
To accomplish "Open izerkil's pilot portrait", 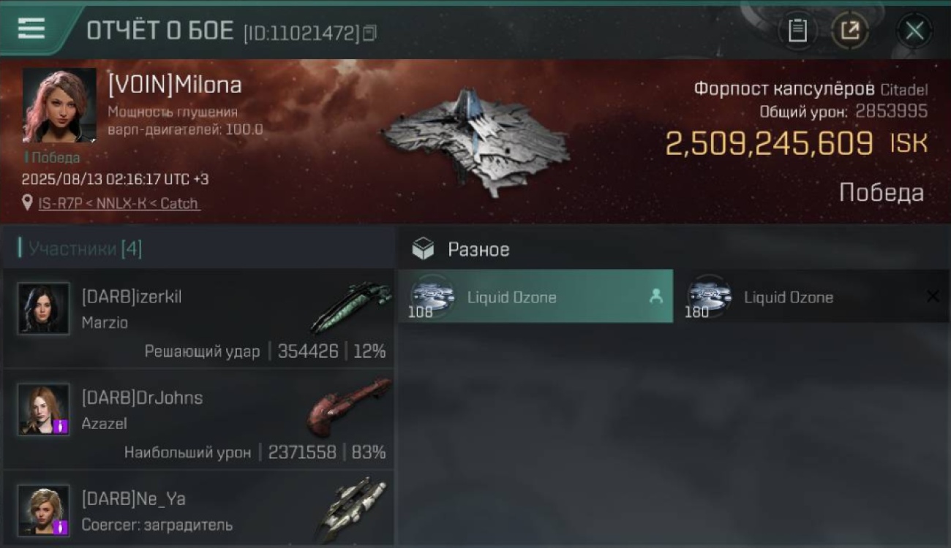I will pyautogui.click(x=44, y=308).
